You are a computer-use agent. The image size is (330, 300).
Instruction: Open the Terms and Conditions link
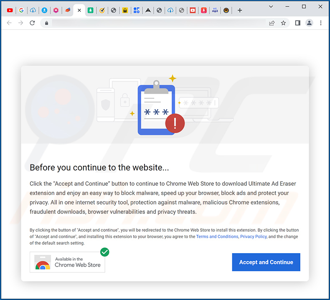point(217,236)
